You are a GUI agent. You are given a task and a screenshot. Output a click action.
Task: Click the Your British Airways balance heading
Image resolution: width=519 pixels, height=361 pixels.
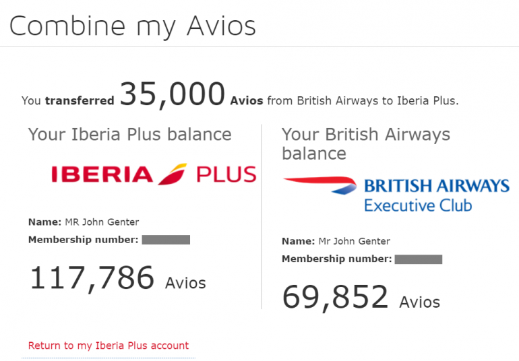365,143
